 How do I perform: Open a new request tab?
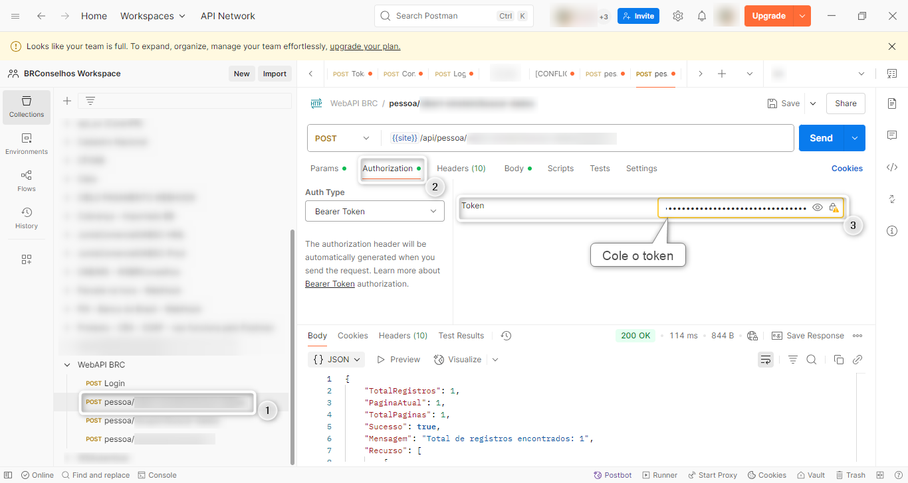722,74
